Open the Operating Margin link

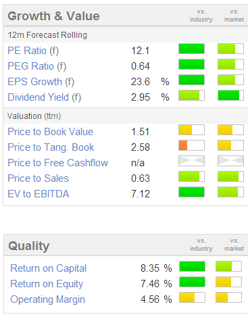(48, 299)
